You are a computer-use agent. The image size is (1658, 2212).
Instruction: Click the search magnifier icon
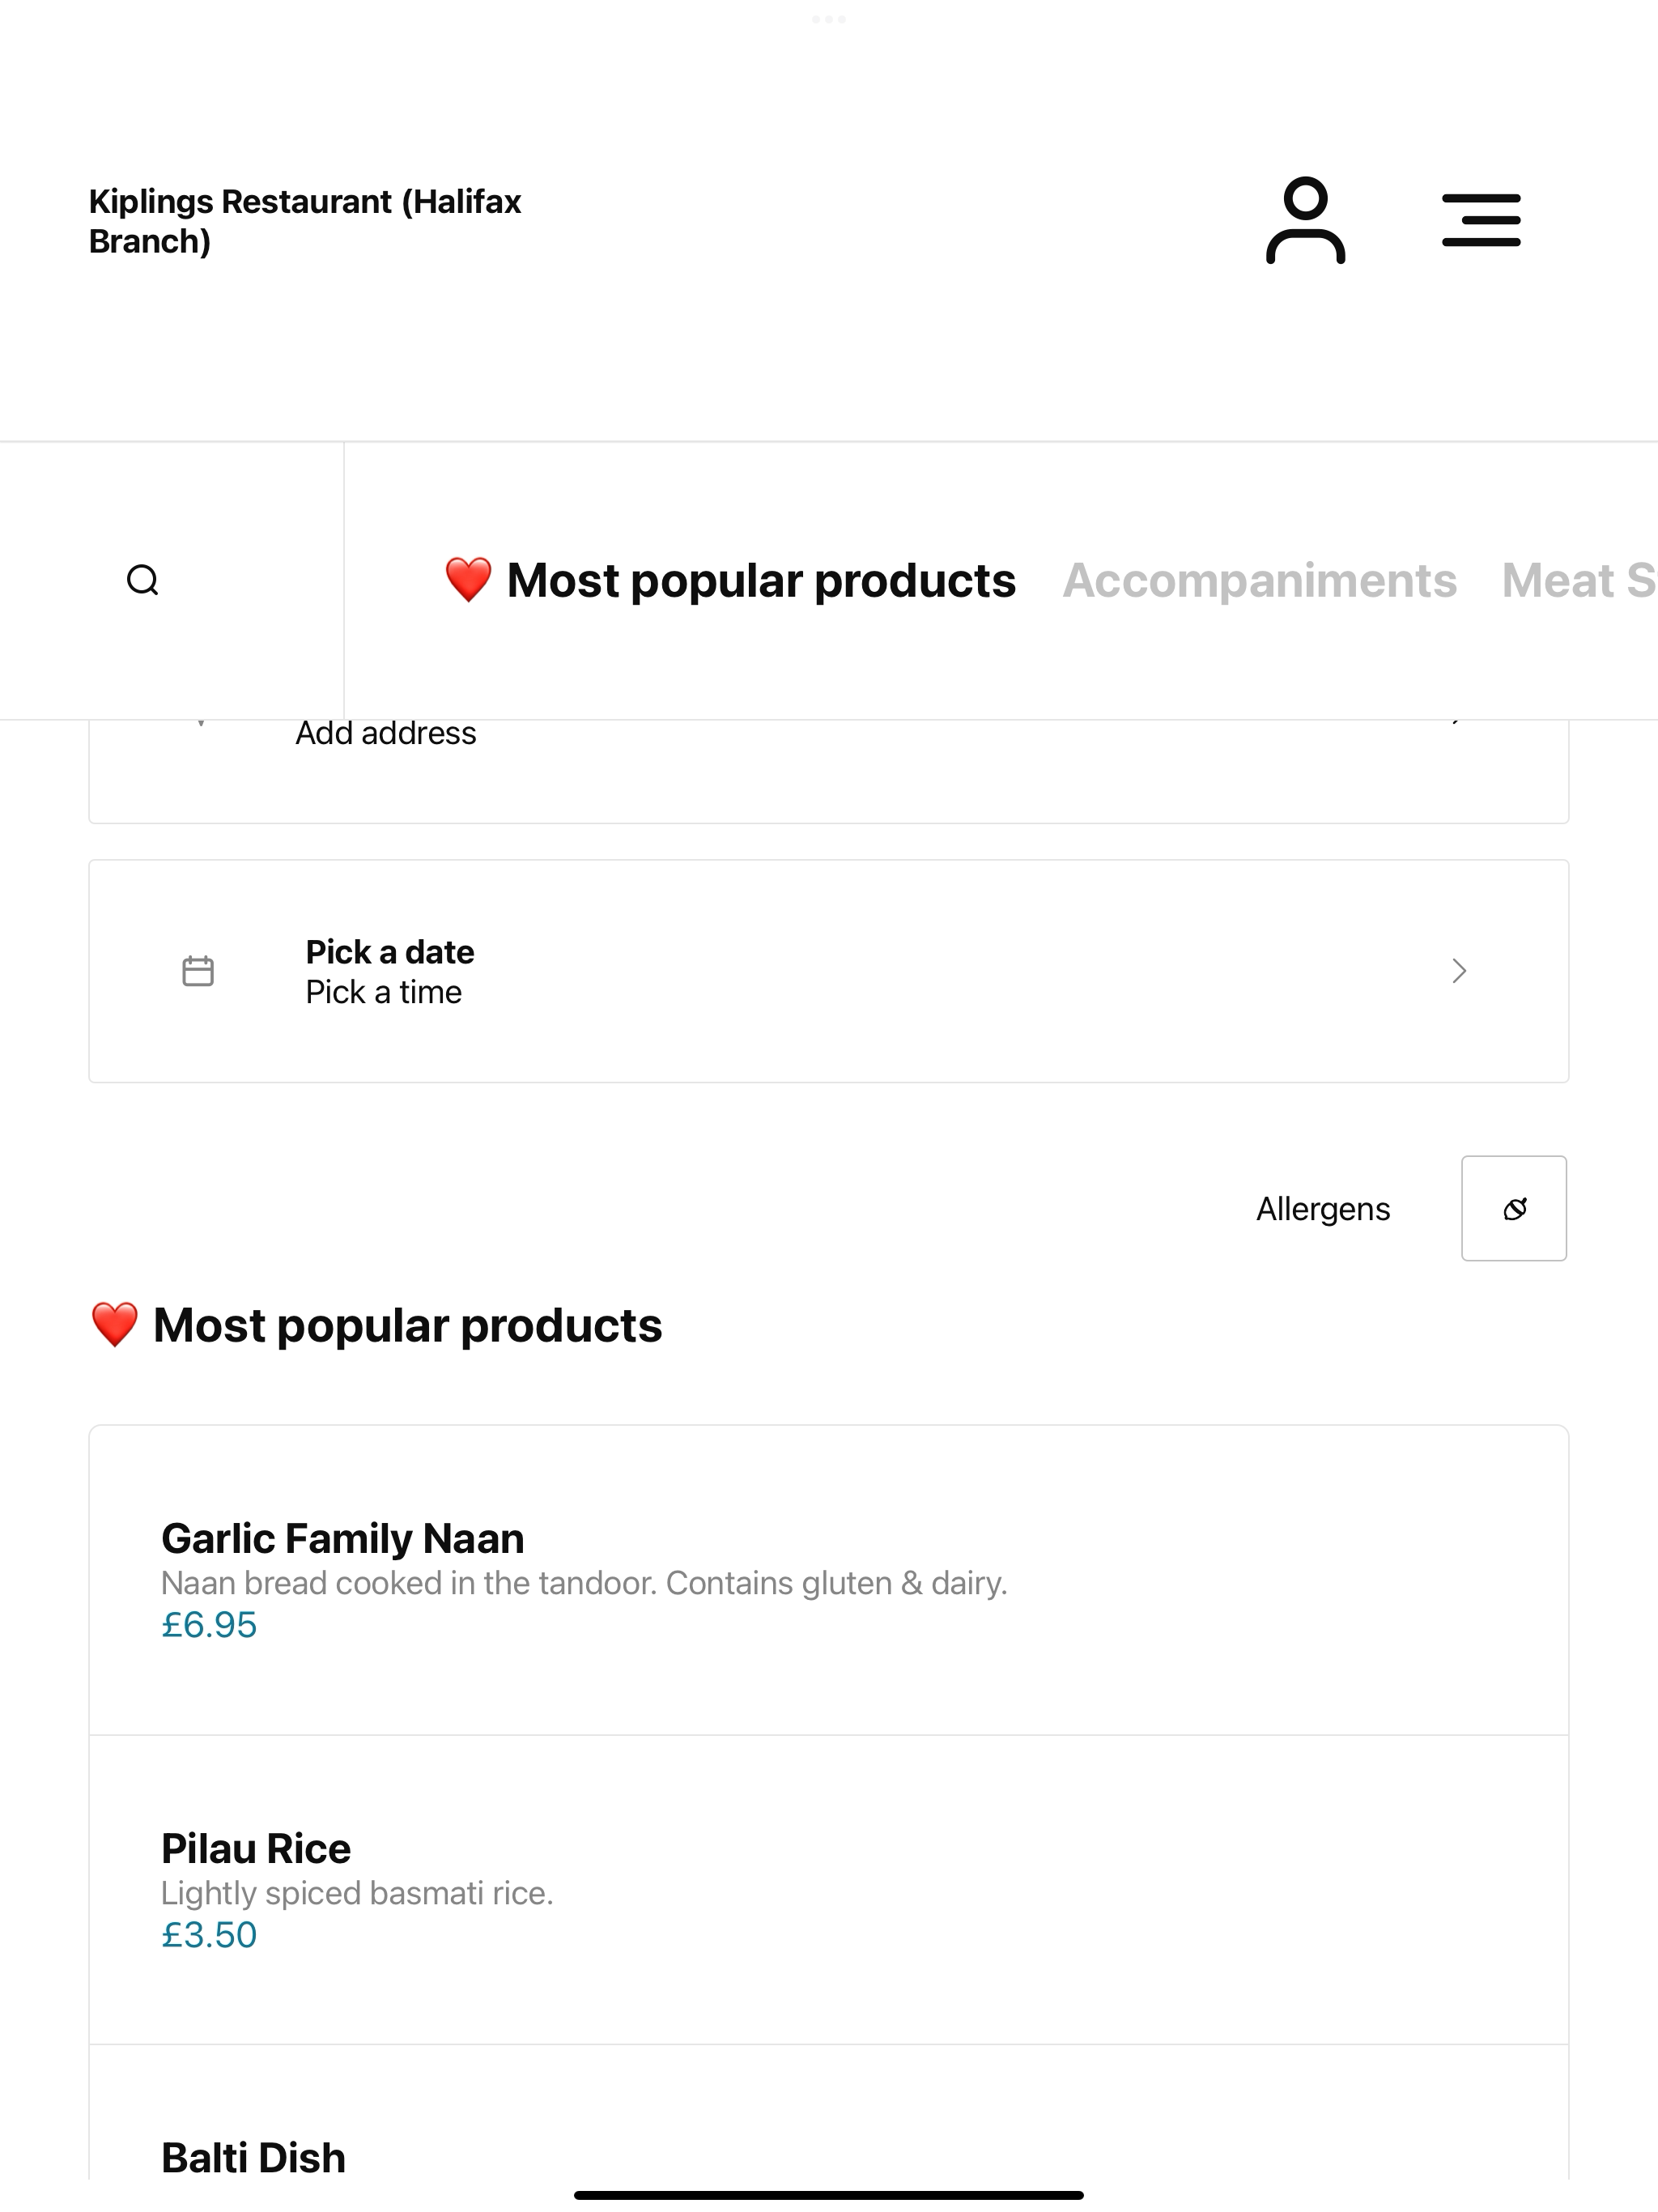[x=143, y=580]
